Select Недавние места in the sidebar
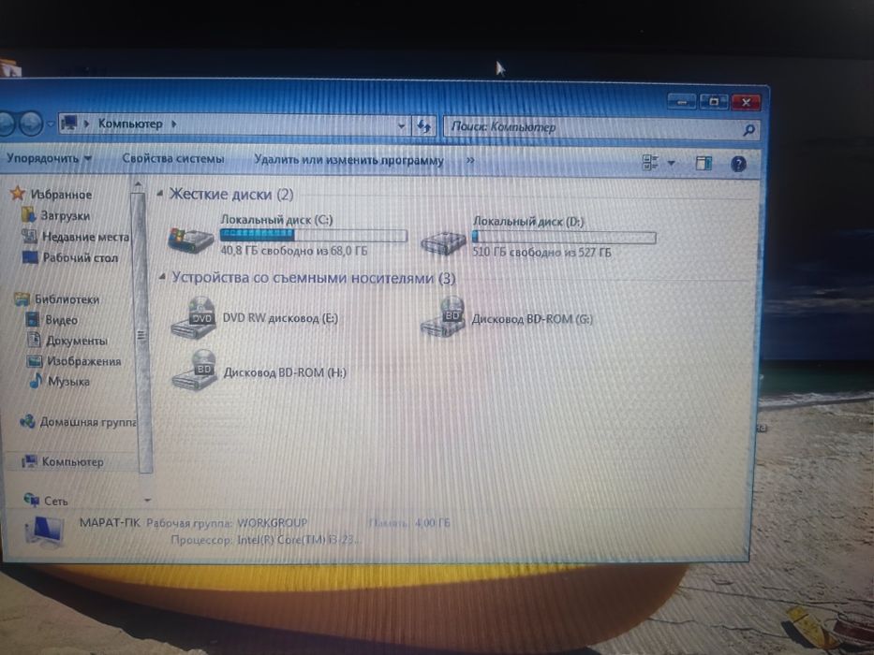The width and height of the screenshot is (874, 655). [x=85, y=237]
